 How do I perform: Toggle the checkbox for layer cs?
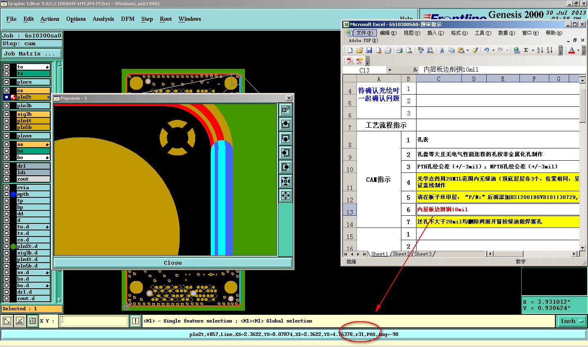(7, 91)
